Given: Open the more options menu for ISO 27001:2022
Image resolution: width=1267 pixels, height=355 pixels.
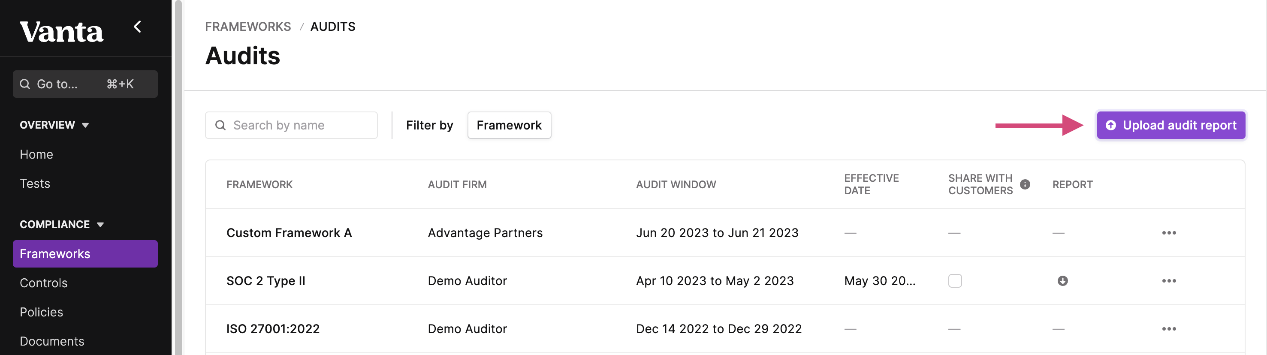Looking at the screenshot, I should coord(1169,328).
